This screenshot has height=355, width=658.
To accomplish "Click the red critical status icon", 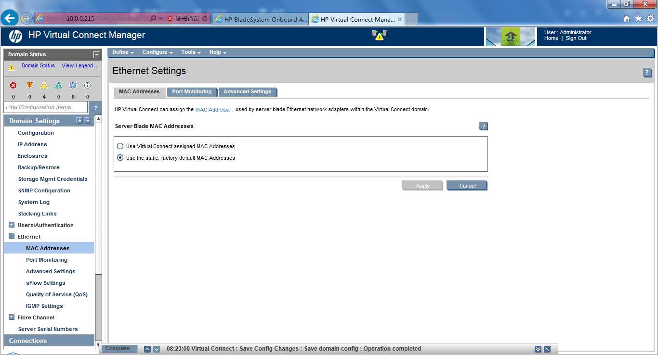I will (13, 85).
